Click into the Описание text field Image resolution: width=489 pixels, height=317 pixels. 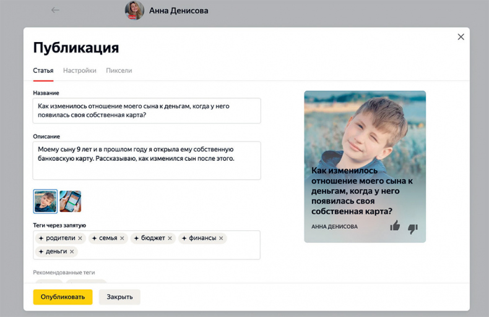tap(147, 160)
